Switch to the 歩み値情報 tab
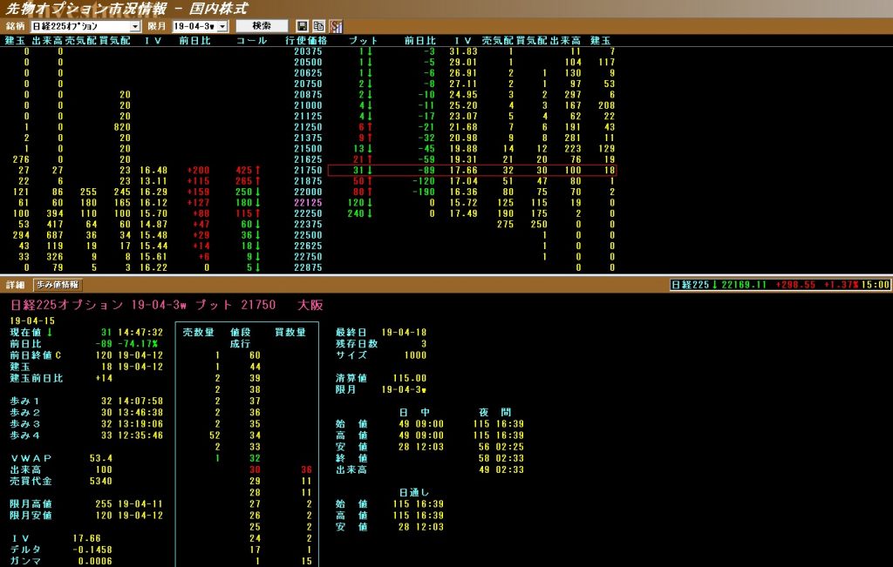Viewport: 893px width, 567px height. click(58, 285)
